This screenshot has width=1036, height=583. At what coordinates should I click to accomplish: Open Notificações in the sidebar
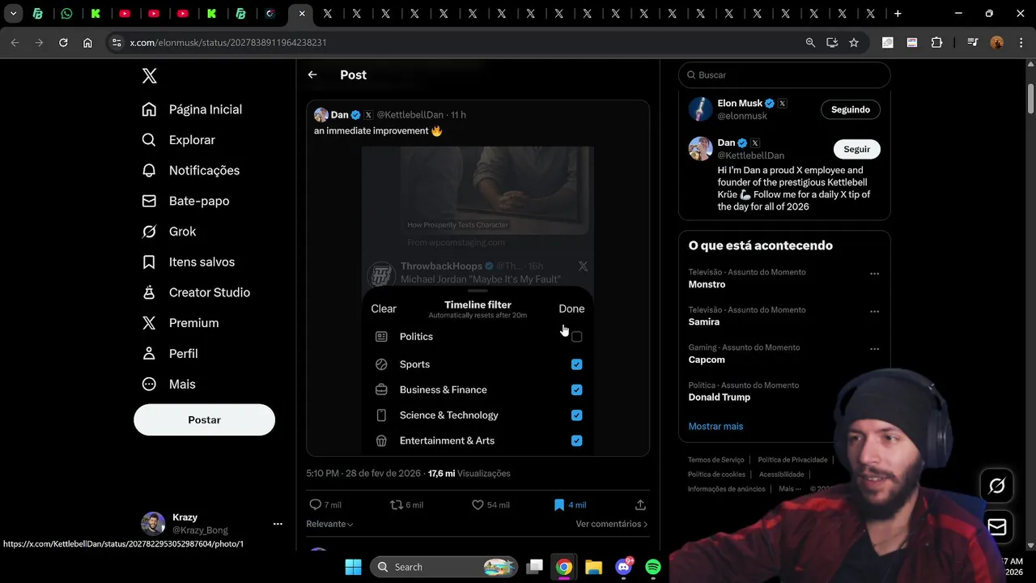pyautogui.click(x=191, y=170)
